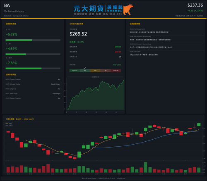The image size is (207, 181).
Task: Select the Strong Sell rating segment
Action: tap(116, 71)
